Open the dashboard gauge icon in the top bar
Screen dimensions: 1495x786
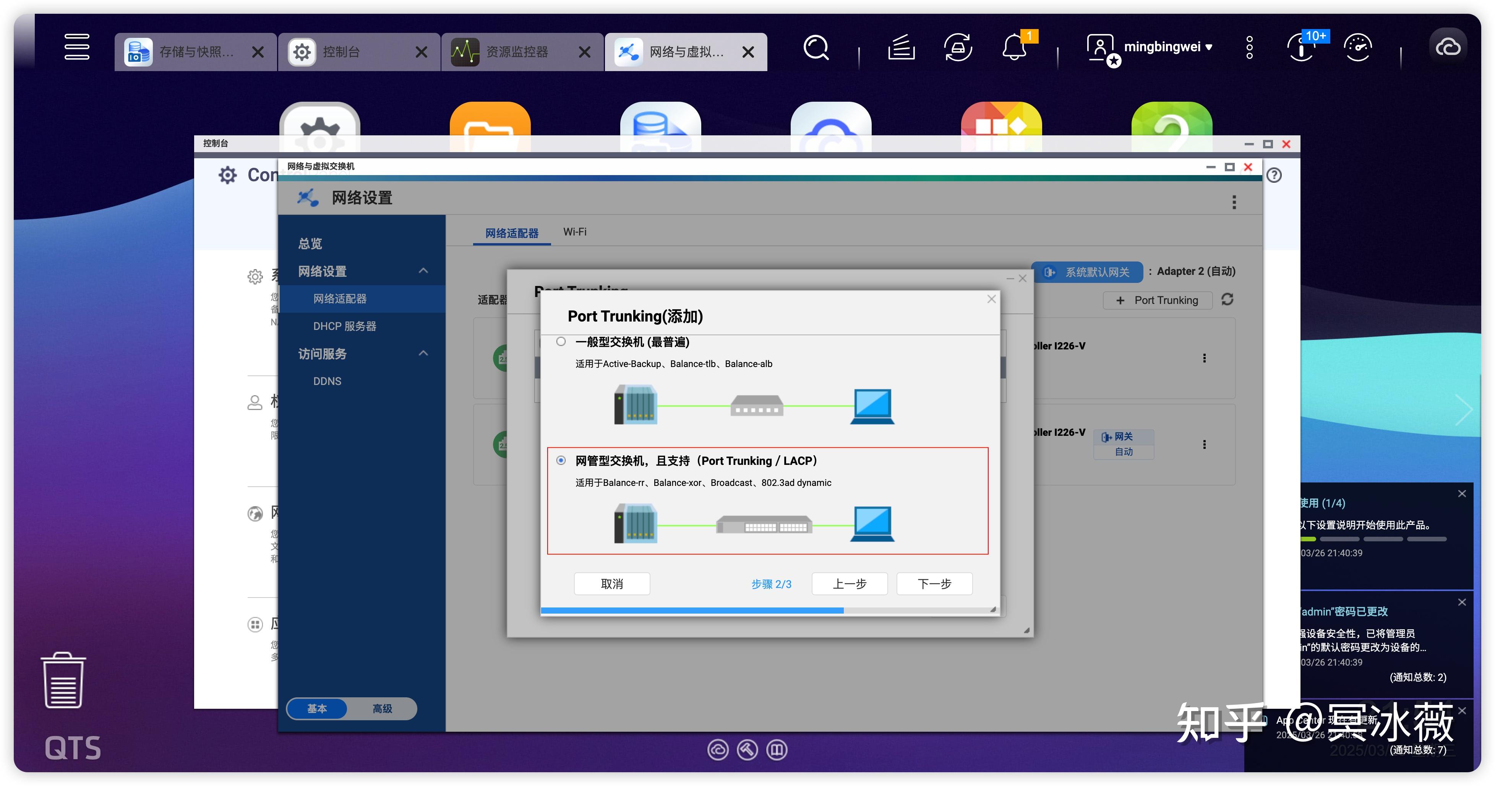(1357, 48)
